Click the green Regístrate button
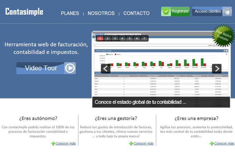 pos(175,11)
